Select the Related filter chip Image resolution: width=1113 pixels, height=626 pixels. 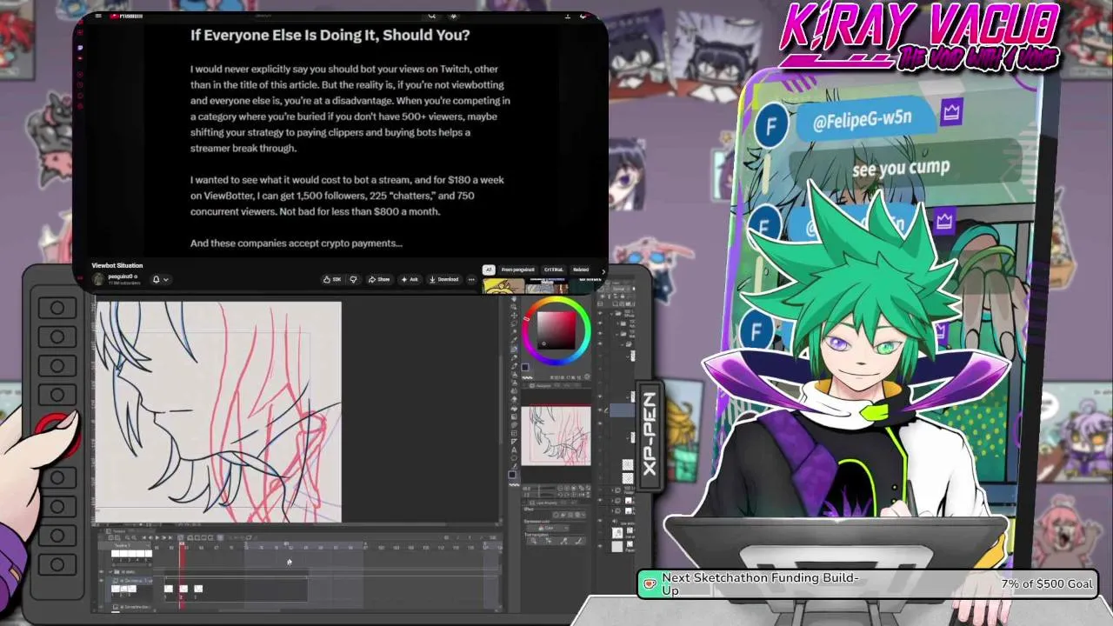(x=580, y=270)
